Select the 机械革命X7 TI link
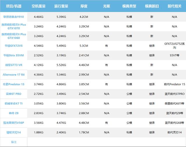 (x=14, y=104)
